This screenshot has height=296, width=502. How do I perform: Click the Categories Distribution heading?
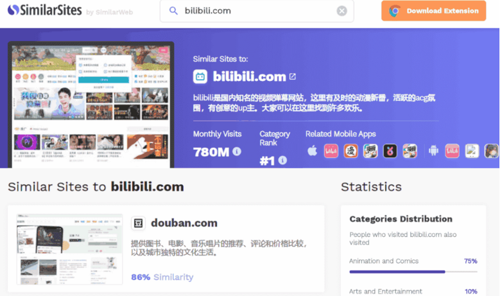(401, 219)
